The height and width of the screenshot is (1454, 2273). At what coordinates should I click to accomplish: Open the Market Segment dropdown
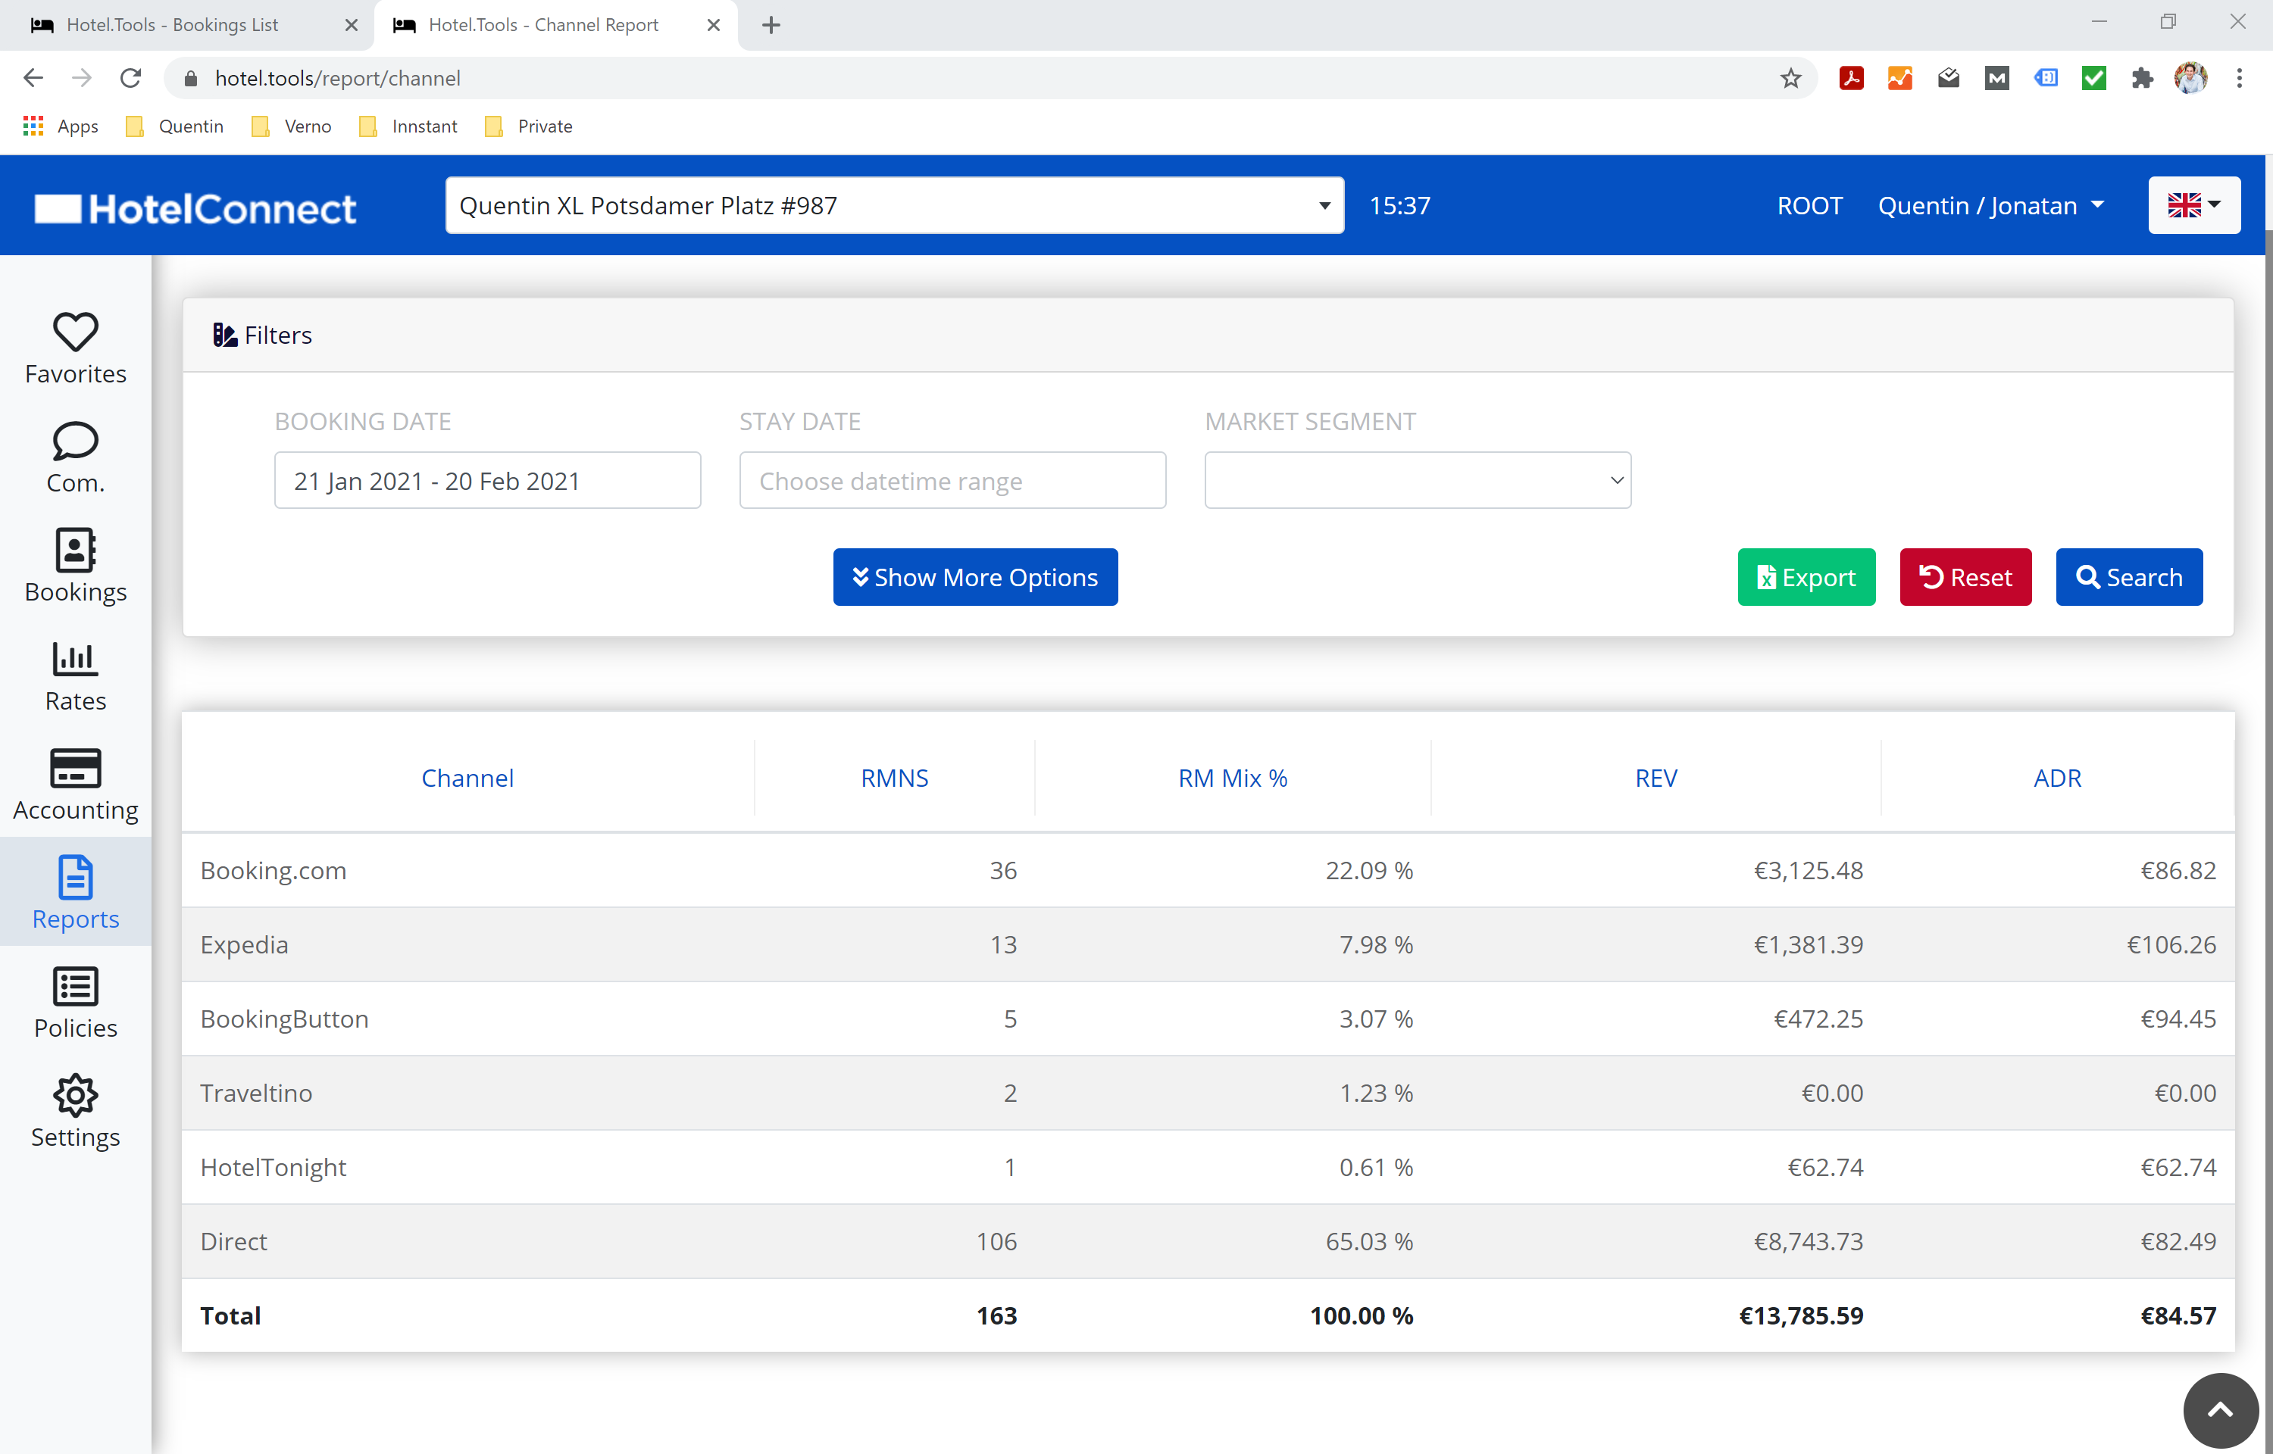[x=1418, y=481]
